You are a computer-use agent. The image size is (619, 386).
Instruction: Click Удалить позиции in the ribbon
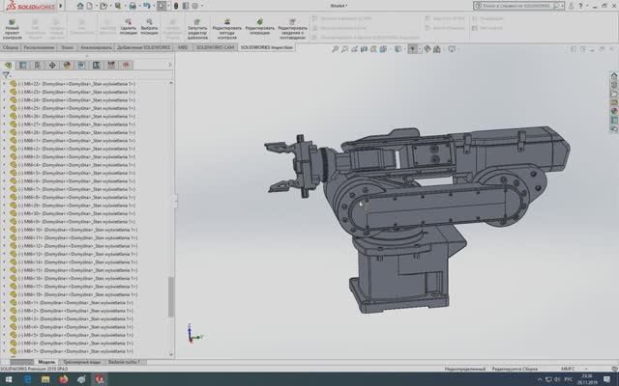point(129,25)
